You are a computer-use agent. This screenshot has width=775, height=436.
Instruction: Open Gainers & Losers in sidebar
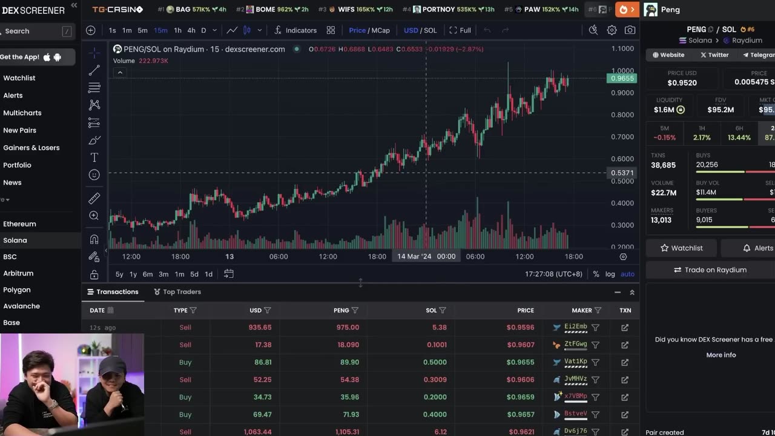[x=31, y=148]
